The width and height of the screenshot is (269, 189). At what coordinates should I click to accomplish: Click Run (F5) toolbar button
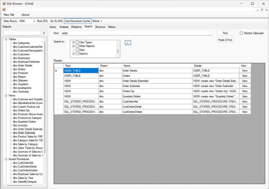click(x=42, y=21)
